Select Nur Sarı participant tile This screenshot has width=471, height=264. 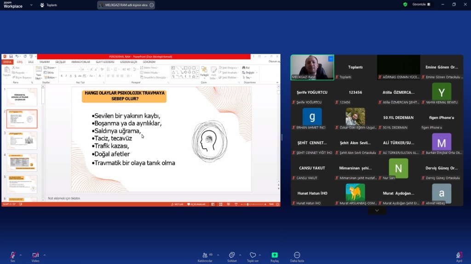tap(398, 169)
